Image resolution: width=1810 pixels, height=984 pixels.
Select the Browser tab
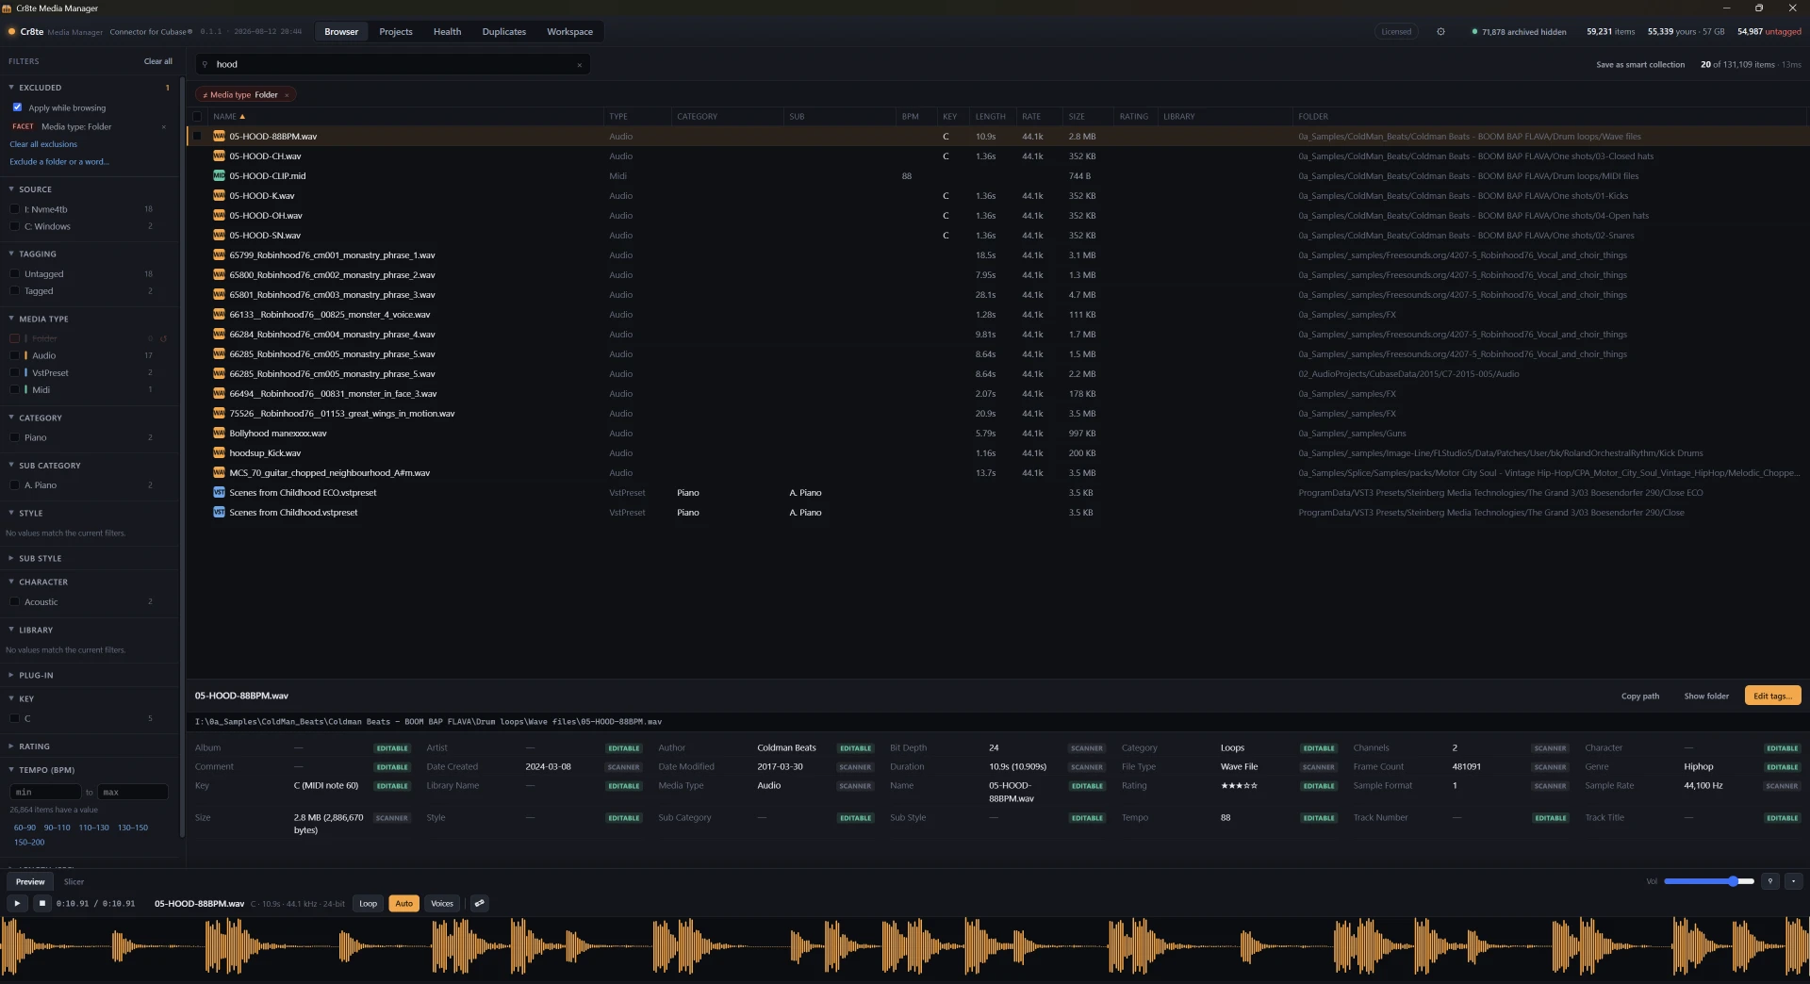point(341,32)
